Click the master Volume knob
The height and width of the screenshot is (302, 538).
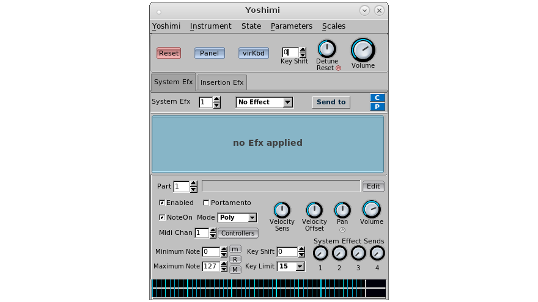[x=363, y=50]
